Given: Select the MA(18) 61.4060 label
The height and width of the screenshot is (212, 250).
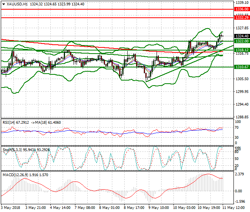Looking at the screenshot, I should click(48, 123).
